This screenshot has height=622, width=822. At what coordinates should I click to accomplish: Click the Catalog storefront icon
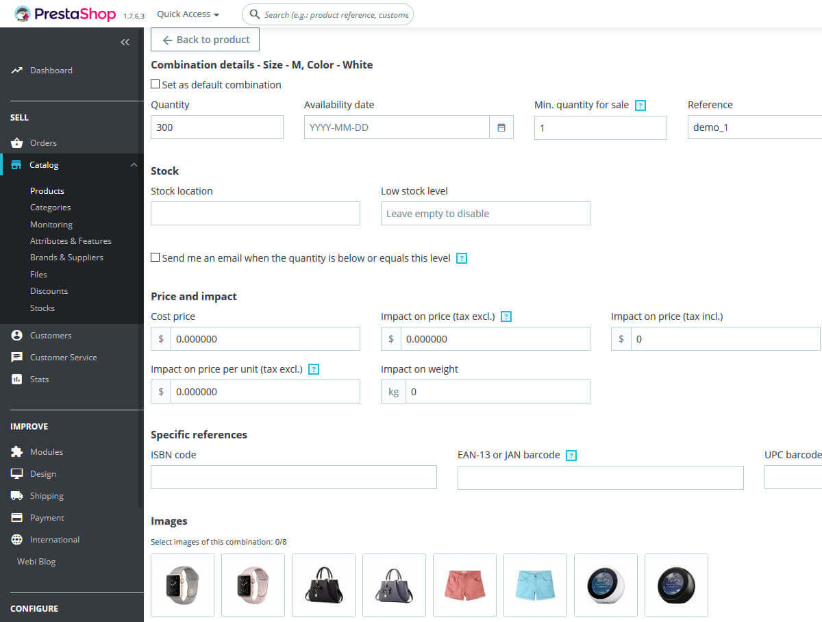(17, 164)
